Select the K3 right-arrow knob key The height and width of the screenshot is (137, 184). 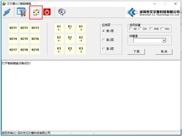[x=81, y=50]
